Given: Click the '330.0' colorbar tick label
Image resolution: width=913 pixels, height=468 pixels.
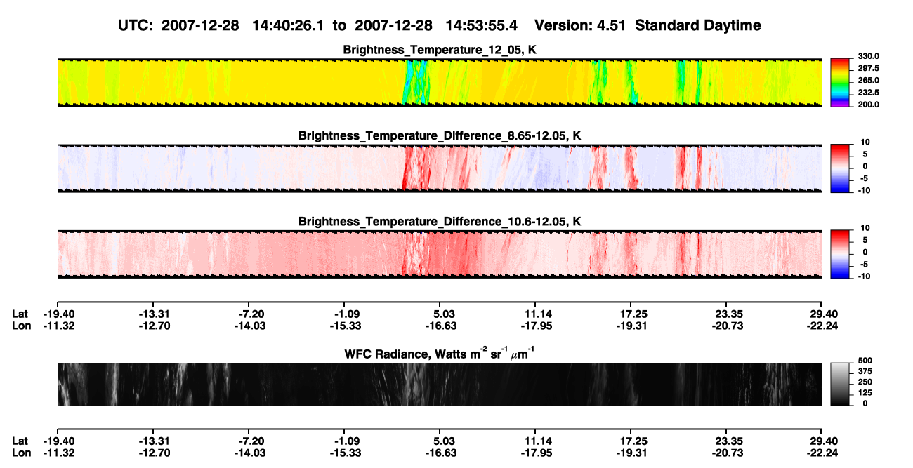Looking at the screenshot, I should 867,56.
